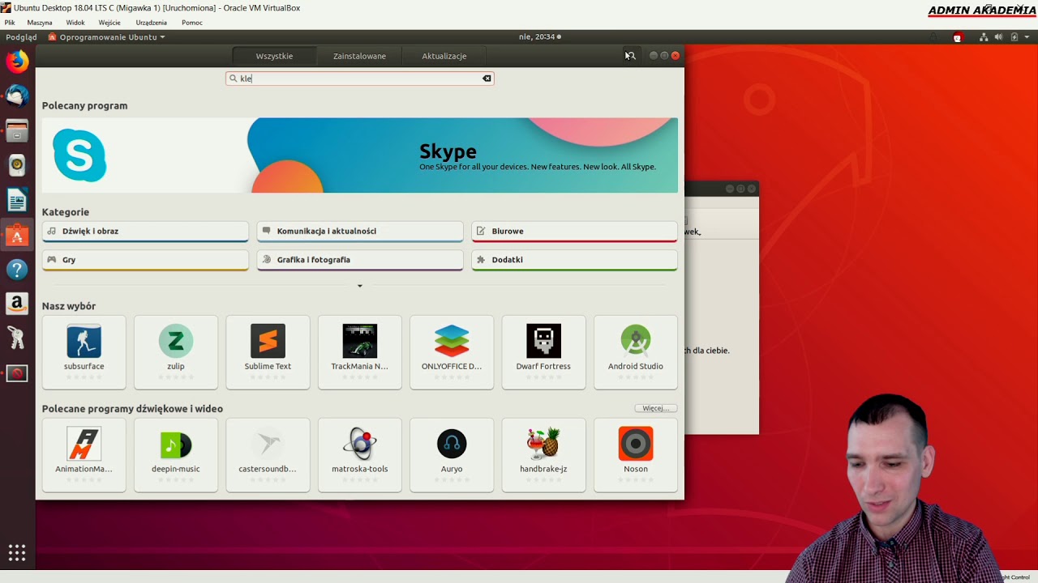Open the subsurface app tile
Screen dimensions: 1038x583
(x=84, y=352)
